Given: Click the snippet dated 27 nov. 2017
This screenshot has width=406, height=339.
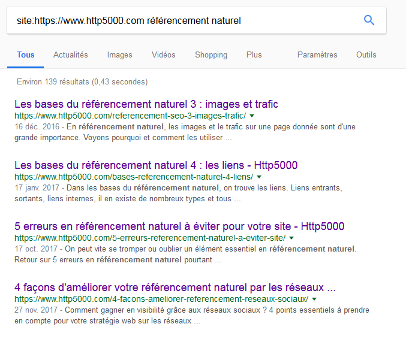Looking at the screenshot, I should [x=192, y=315].
